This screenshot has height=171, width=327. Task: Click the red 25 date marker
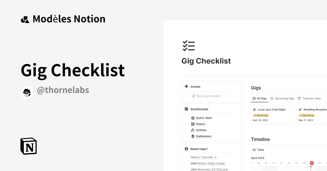pyautogui.click(x=312, y=163)
